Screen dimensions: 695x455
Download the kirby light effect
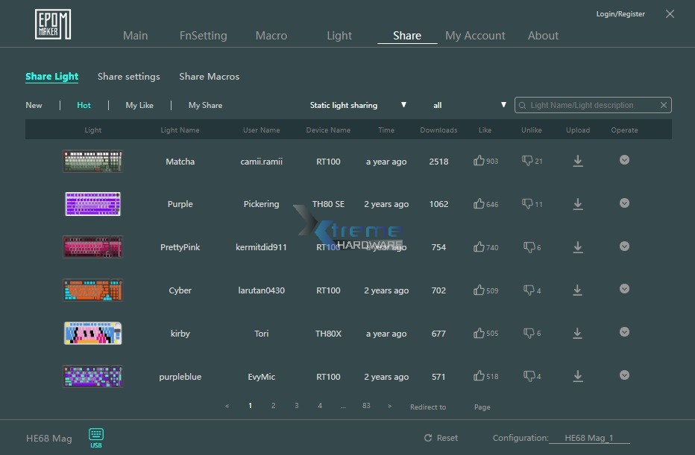pyautogui.click(x=578, y=333)
